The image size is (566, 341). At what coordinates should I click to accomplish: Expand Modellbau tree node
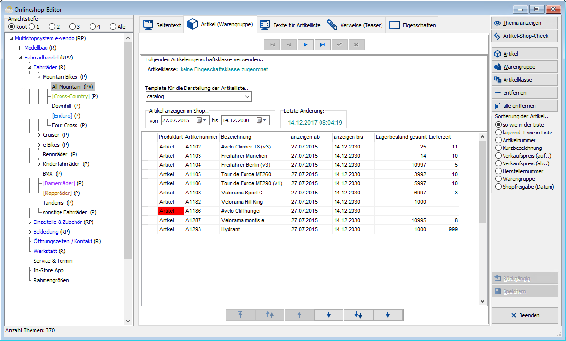click(20, 48)
